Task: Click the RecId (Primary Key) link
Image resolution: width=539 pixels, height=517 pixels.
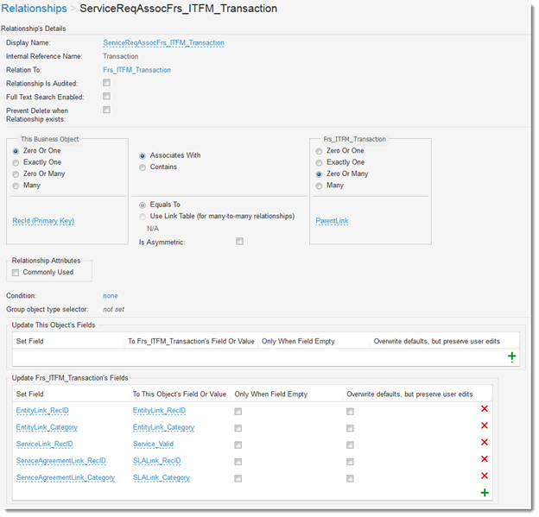Action: pyautogui.click(x=43, y=221)
